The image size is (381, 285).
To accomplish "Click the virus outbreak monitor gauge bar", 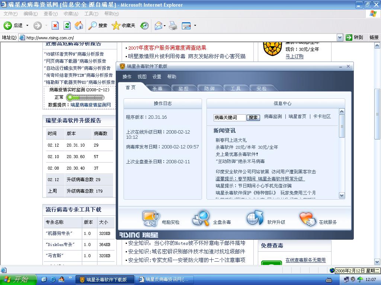I will pyautogui.click(x=85, y=98).
